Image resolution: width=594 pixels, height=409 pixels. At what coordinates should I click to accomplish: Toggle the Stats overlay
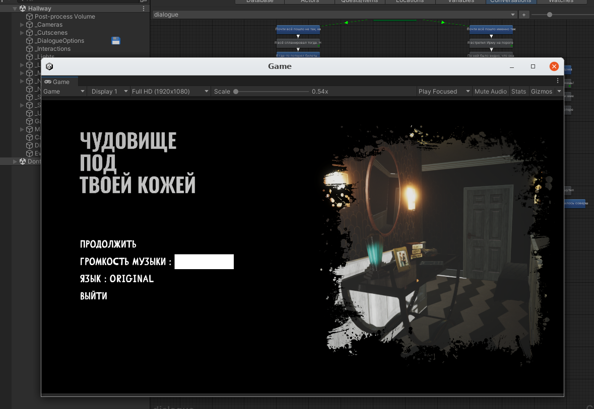click(x=518, y=92)
